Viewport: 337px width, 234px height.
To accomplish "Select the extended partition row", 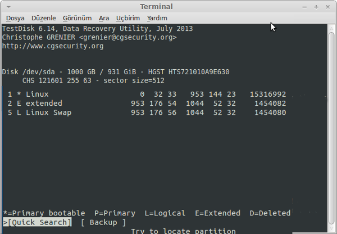I will (147, 103).
